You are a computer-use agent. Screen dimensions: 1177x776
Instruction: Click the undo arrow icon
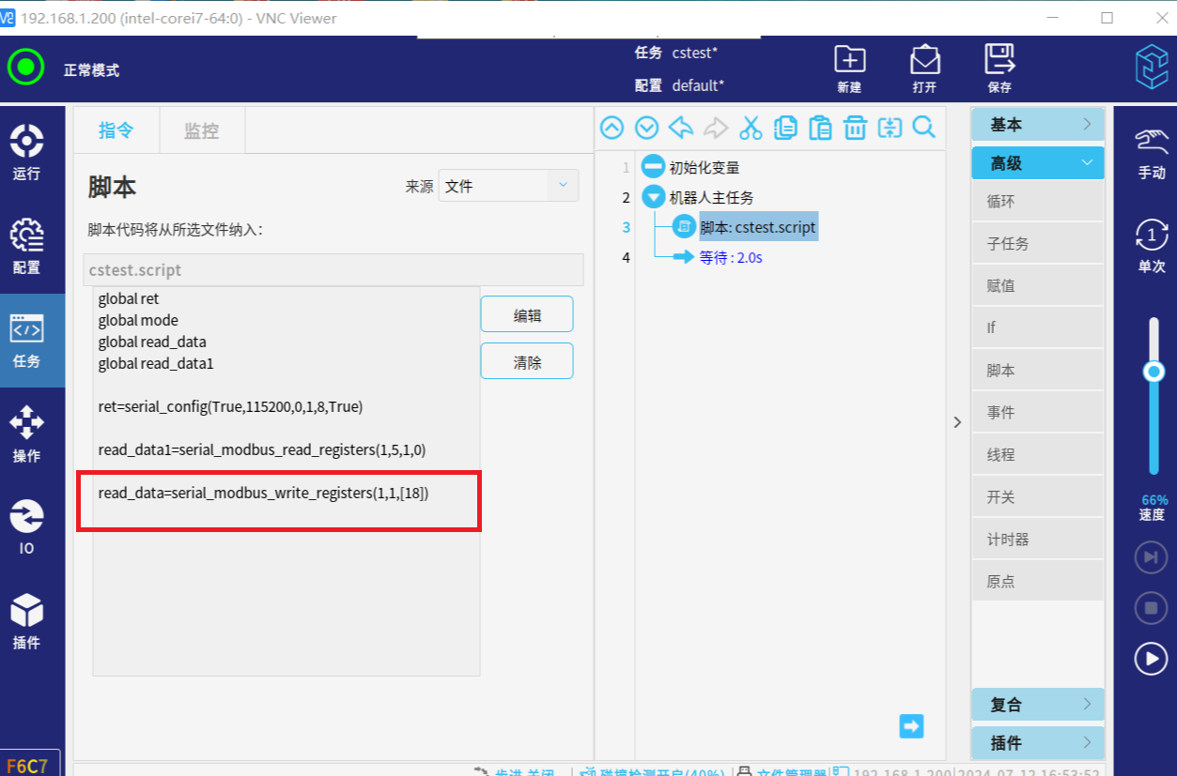coord(681,128)
